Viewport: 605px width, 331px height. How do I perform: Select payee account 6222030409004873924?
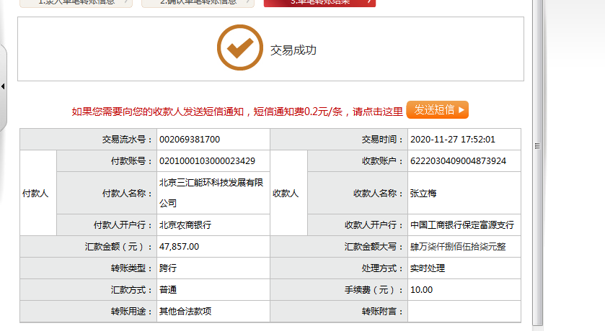(458, 161)
